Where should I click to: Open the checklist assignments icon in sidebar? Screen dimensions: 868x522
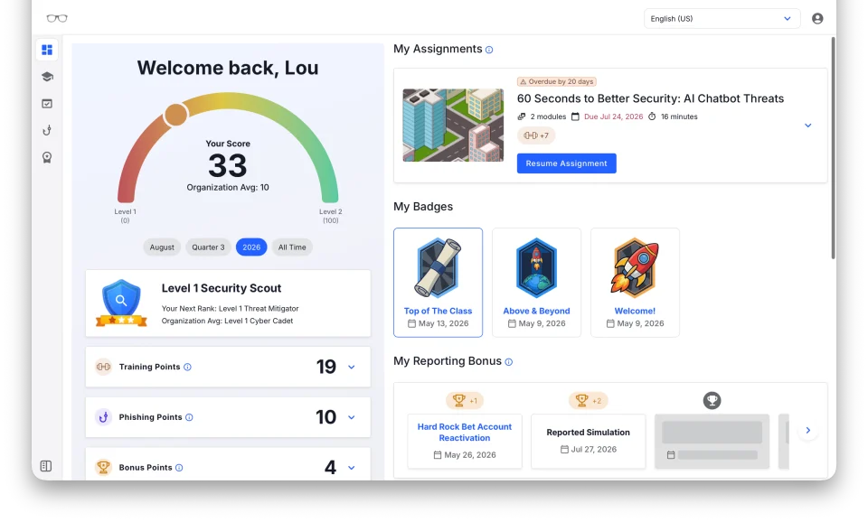(47, 103)
